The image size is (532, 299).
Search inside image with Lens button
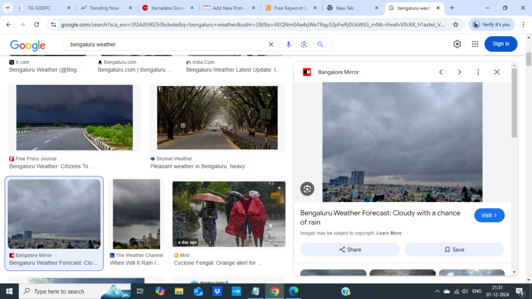307,189
